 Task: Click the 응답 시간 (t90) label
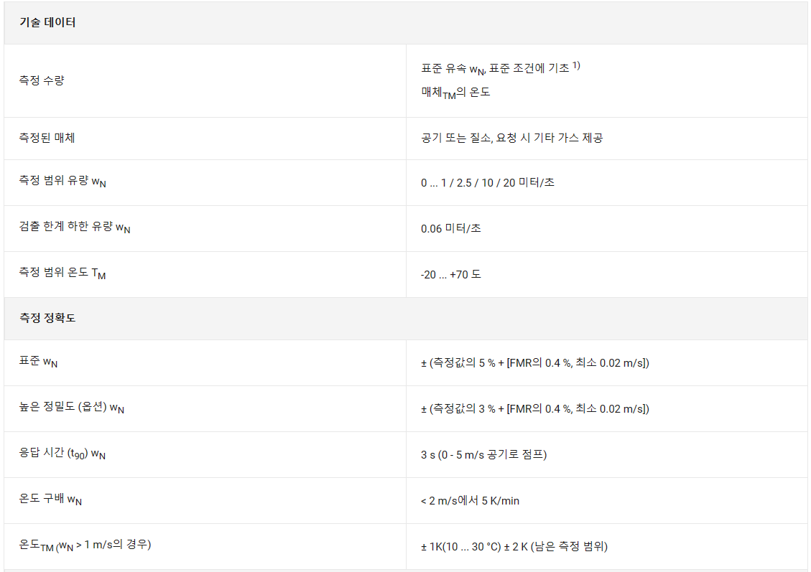[x=62, y=454]
